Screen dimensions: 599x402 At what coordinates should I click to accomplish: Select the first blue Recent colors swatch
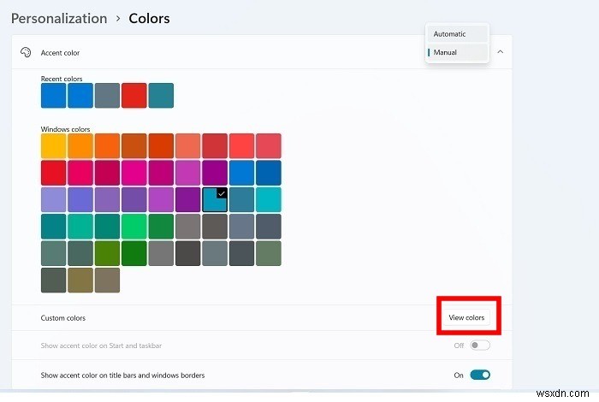(x=54, y=95)
